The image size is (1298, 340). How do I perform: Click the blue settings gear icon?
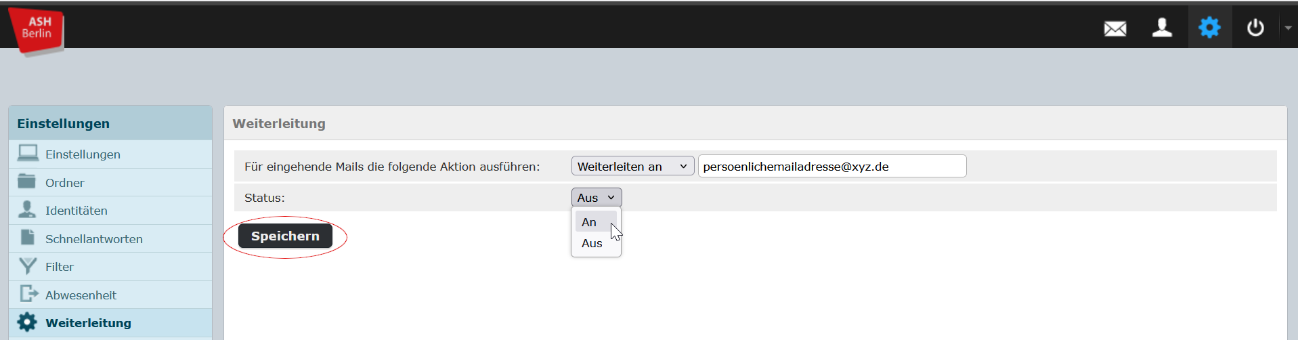[1209, 28]
